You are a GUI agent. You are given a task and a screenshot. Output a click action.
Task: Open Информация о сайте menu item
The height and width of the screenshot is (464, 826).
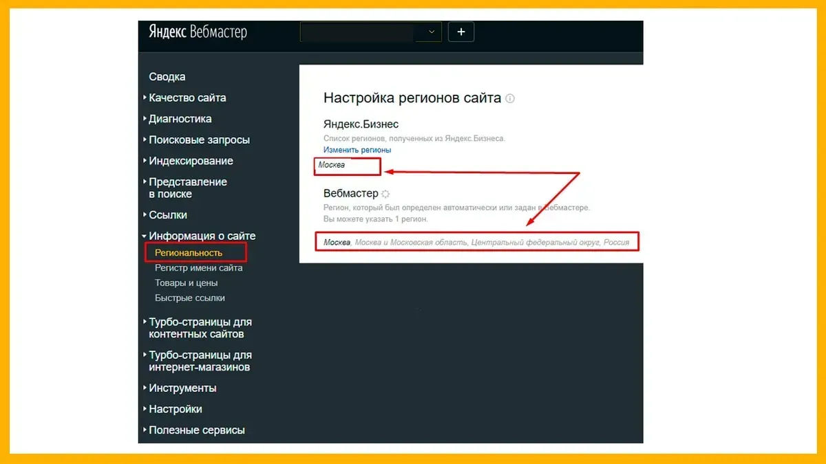(x=202, y=236)
